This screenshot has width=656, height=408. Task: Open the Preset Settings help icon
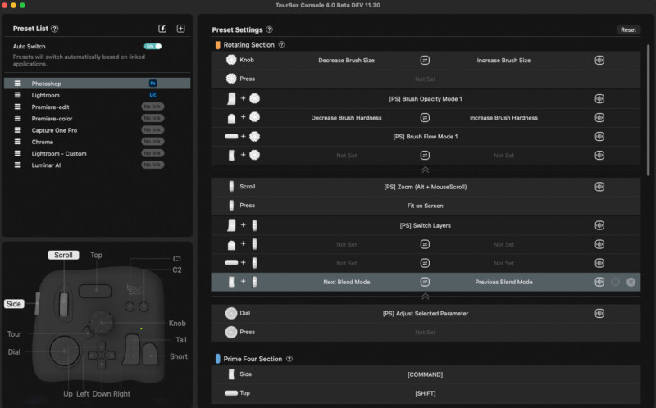coord(270,29)
